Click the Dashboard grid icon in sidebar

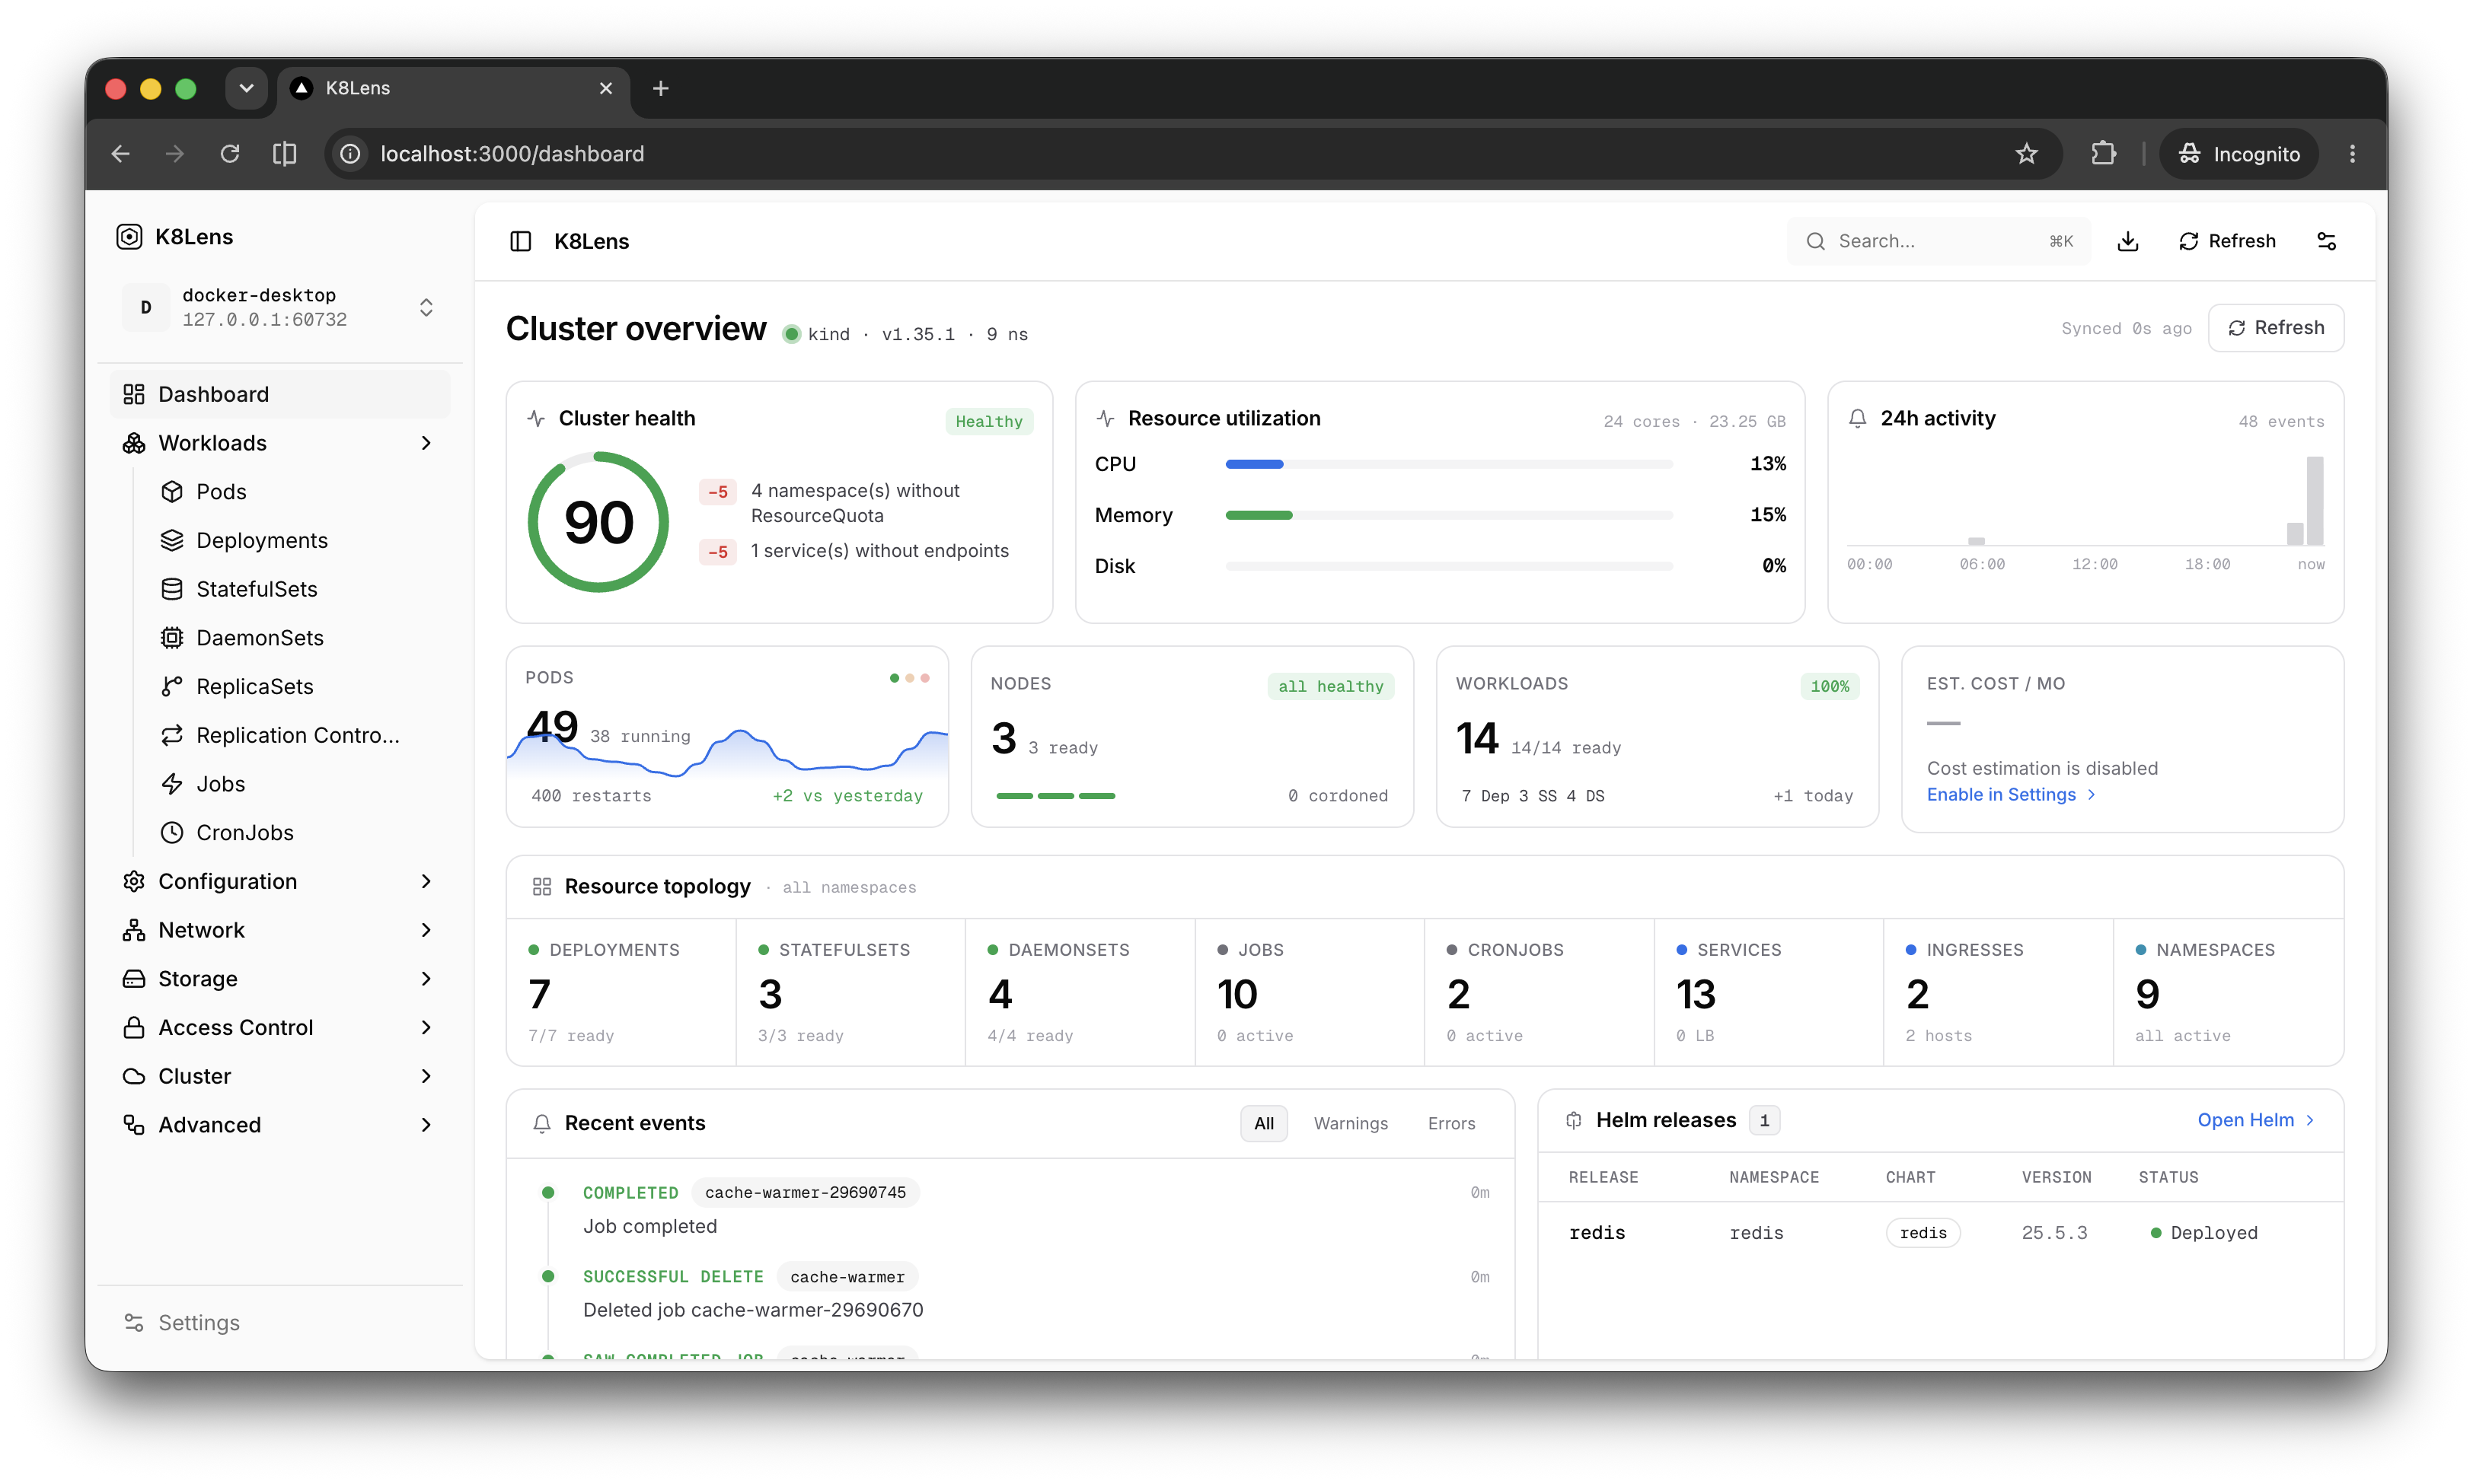[134, 394]
